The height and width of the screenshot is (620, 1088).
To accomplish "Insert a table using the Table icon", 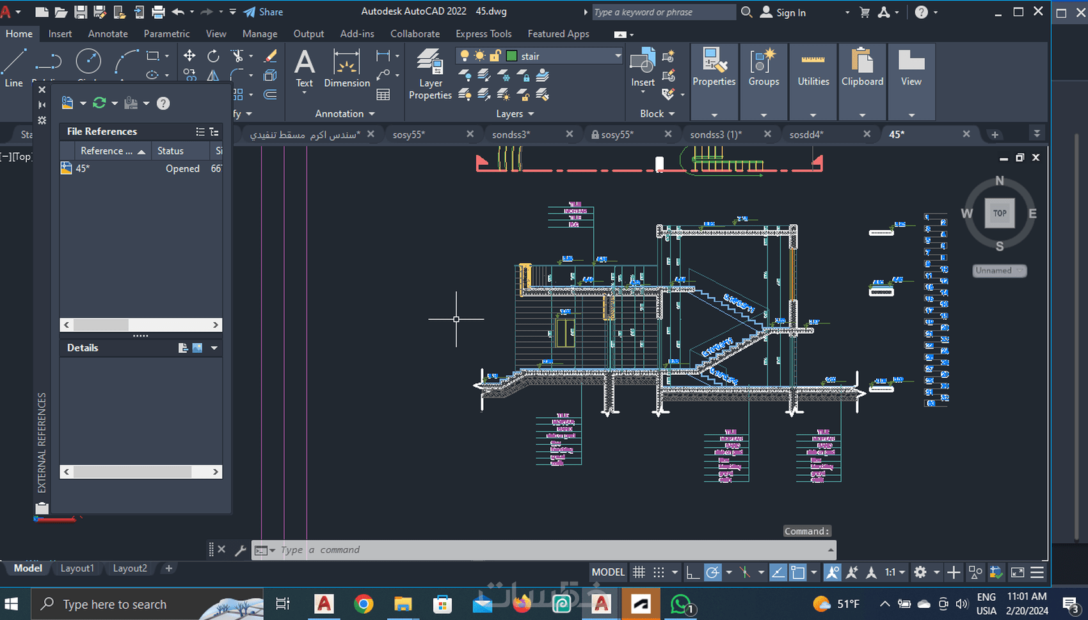I will (x=383, y=95).
